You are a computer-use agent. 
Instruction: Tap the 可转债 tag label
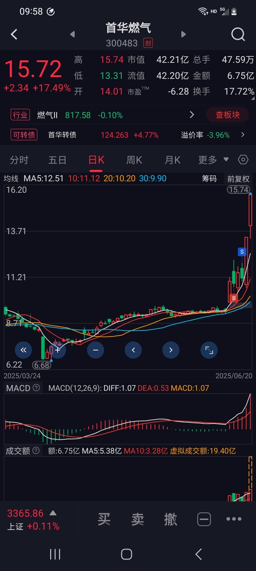[24, 135]
